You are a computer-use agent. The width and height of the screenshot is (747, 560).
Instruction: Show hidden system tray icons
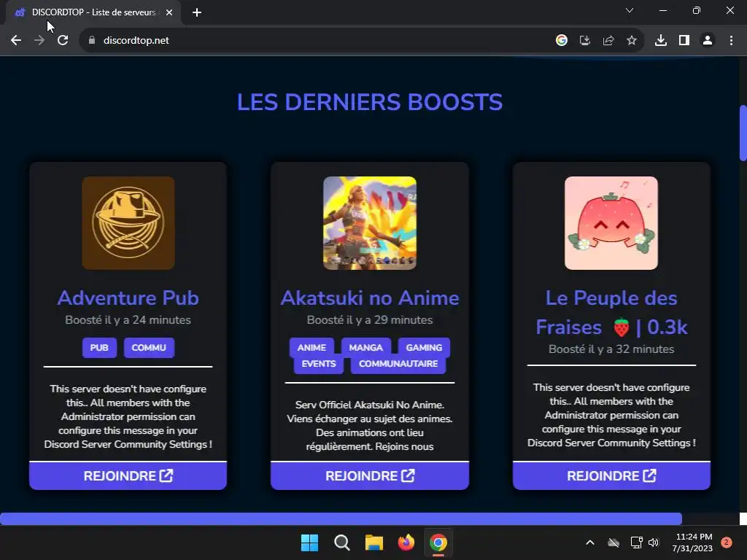(x=589, y=542)
